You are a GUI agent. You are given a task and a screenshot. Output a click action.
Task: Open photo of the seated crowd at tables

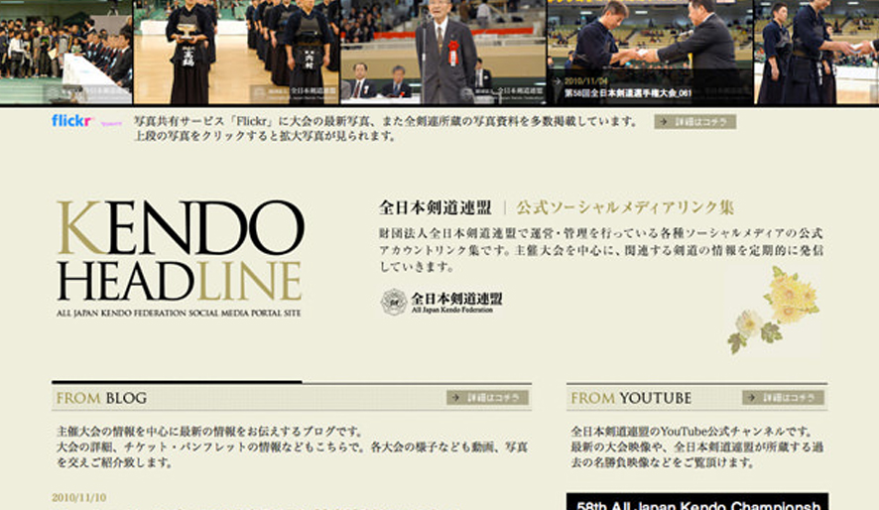65,53
